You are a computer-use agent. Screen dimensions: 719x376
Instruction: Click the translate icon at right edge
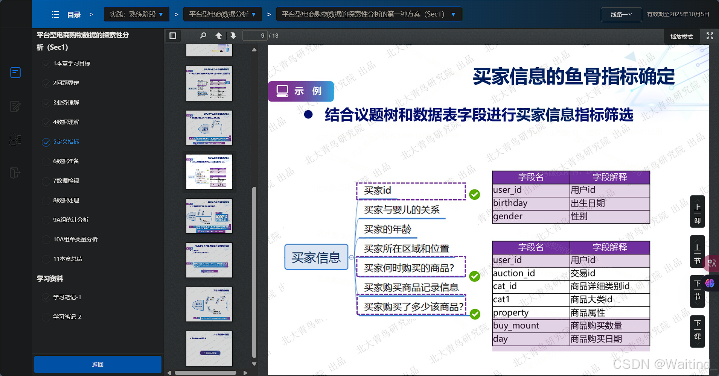coord(711,263)
